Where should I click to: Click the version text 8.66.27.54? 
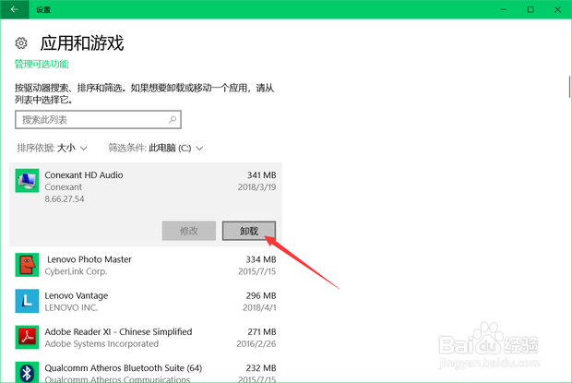coord(65,198)
